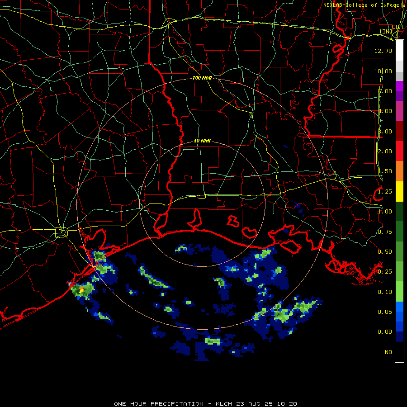Click the '1.00' legend value

pyautogui.click(x=385, y=212)
